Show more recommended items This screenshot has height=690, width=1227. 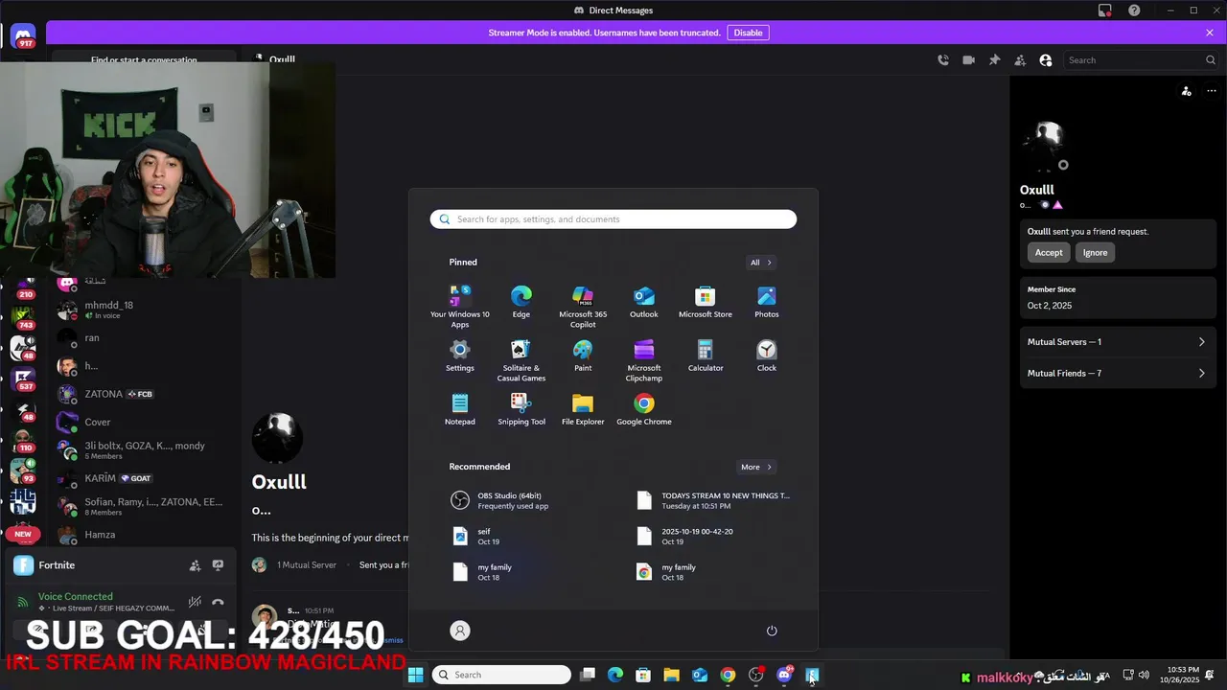tap(756, 467)
